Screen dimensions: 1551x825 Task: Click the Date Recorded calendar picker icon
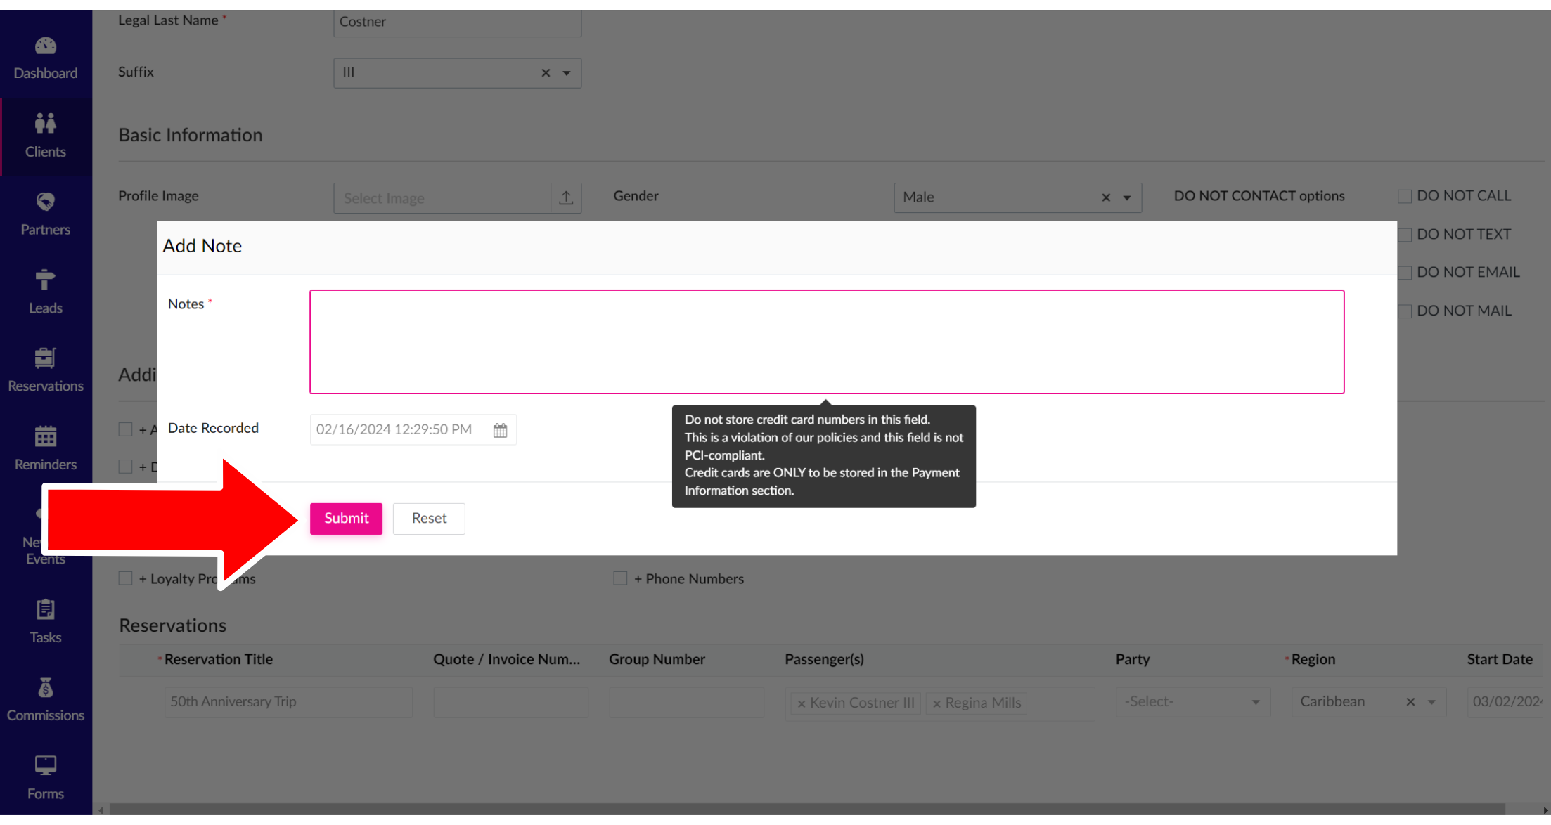[x=500, y=430]
